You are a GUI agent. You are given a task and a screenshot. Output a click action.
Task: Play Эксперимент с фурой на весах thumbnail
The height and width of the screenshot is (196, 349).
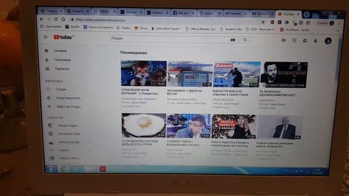[190, 74]
